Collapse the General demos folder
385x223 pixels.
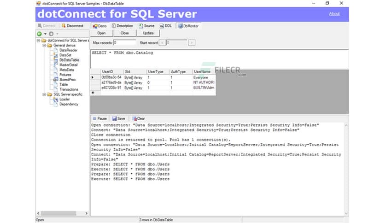pyautogui.click(x=44, y=45)
